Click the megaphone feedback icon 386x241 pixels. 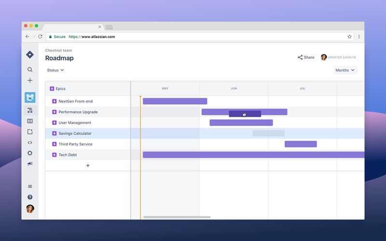tap(30, 164)
